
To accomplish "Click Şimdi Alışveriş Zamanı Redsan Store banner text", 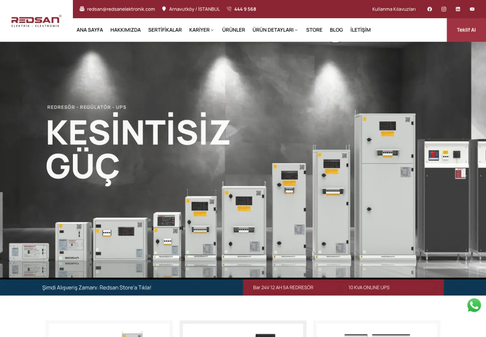I will [97, 288].
